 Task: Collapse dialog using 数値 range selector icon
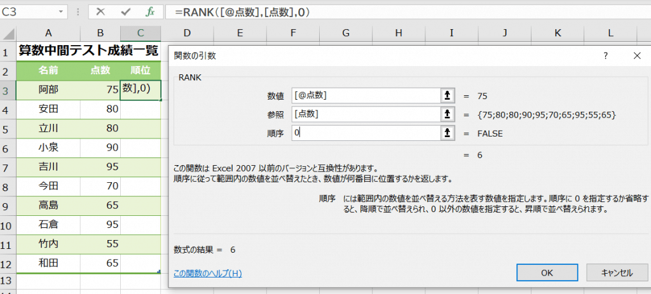(447, 95)
